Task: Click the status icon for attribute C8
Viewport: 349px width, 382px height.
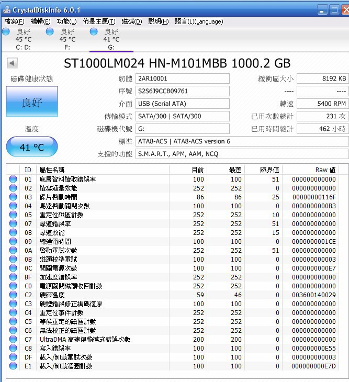Action: click(13, 348)
